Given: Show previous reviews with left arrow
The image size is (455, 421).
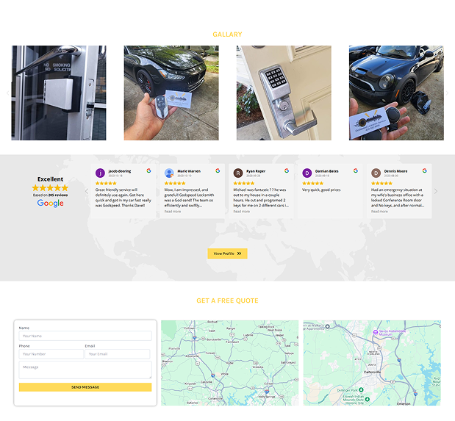Looking at the screenshot, I should (x=86, y=191).
